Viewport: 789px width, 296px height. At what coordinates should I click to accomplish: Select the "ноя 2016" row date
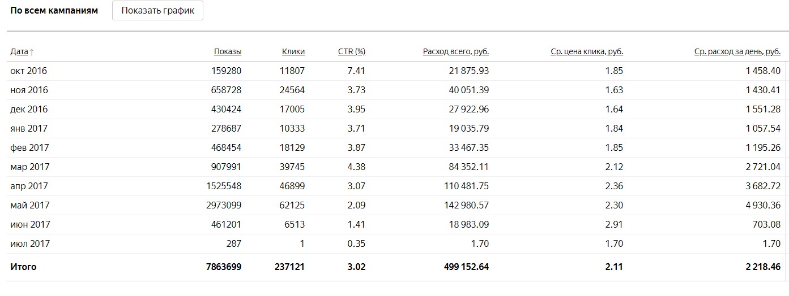pyautogui.click(x=29, y=90)
